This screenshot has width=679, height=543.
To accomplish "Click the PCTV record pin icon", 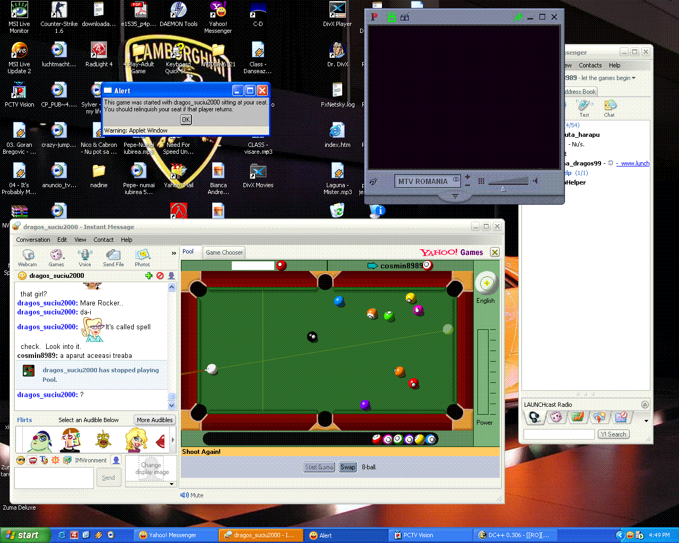I will [x=374, y=17].
